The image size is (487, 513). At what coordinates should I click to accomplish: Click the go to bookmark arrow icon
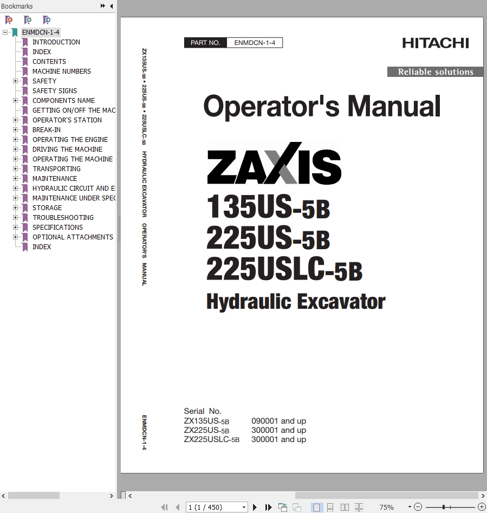[x=47, y=20]
